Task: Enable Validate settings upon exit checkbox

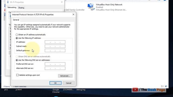Action: point(17,75)
